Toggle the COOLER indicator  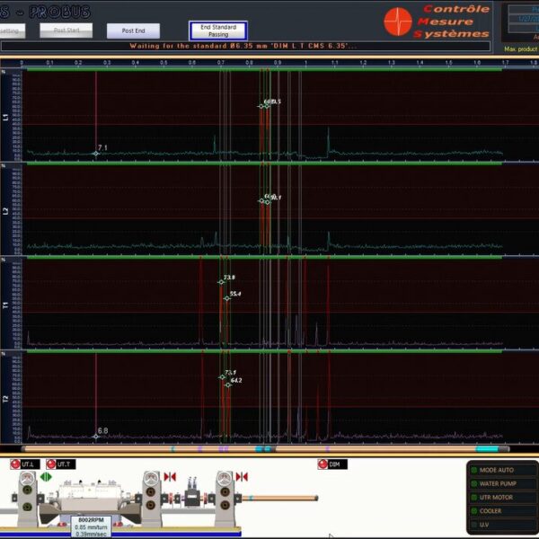[474, 511]
